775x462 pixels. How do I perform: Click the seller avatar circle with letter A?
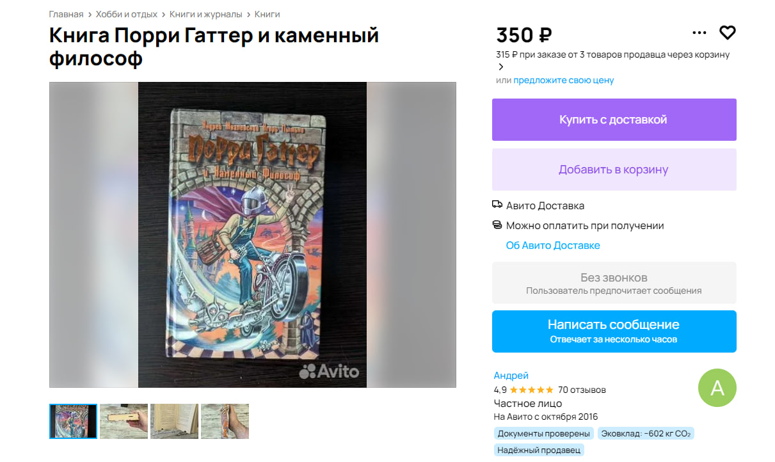click(x=717, y=388)
